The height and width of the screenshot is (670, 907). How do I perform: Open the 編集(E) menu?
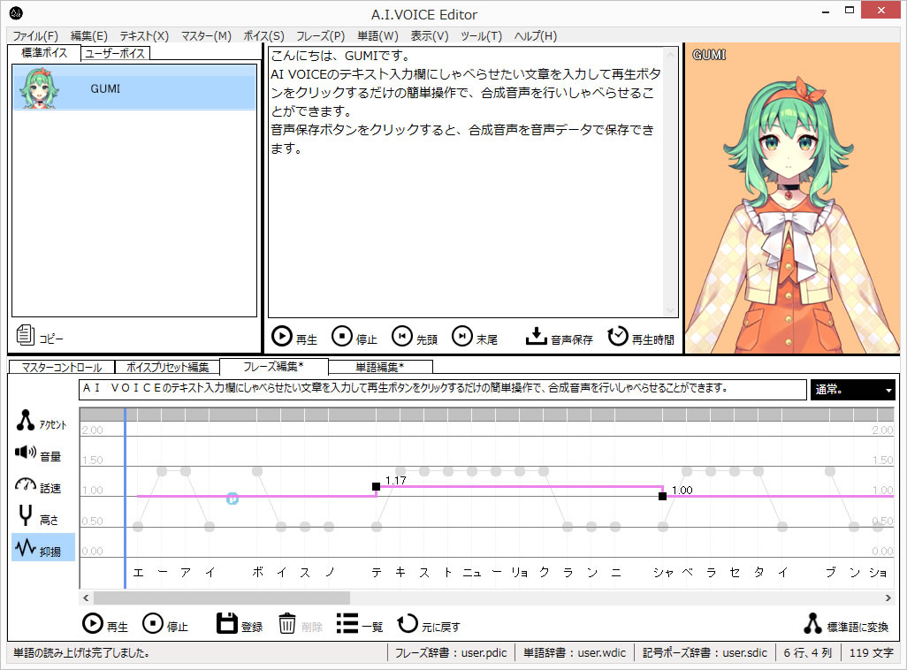pos(89,36)
